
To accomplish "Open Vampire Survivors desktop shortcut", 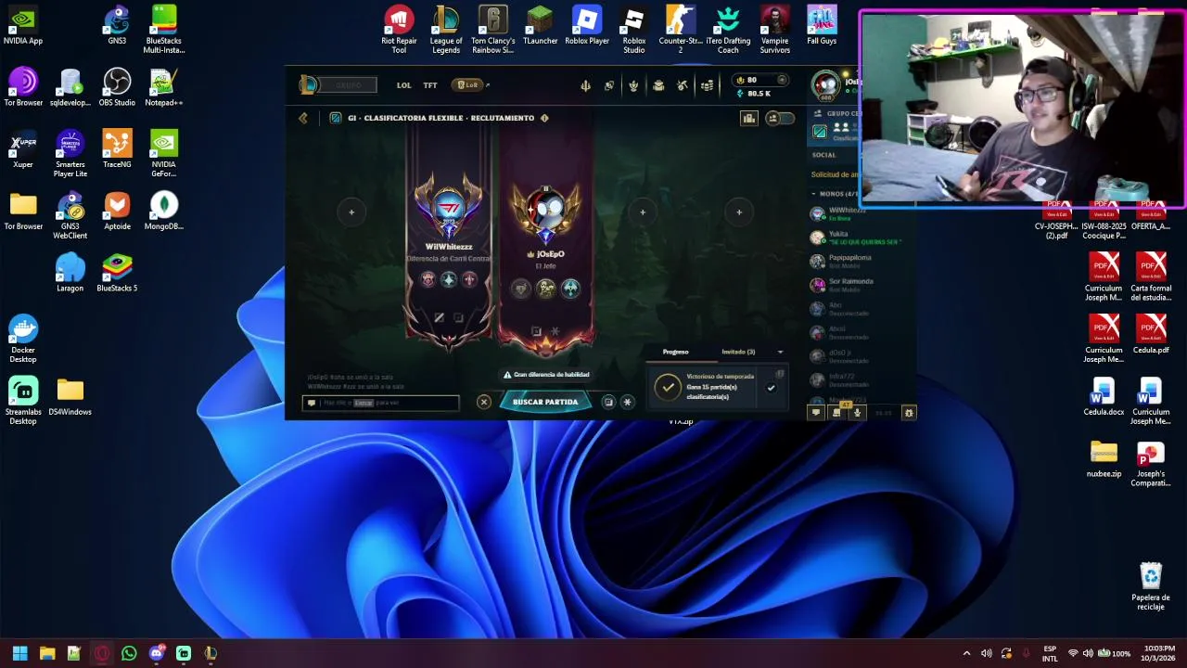I will tap(775, 30).
